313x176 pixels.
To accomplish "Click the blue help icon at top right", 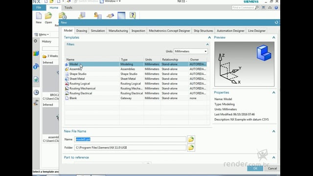I will tap(276, 8).
